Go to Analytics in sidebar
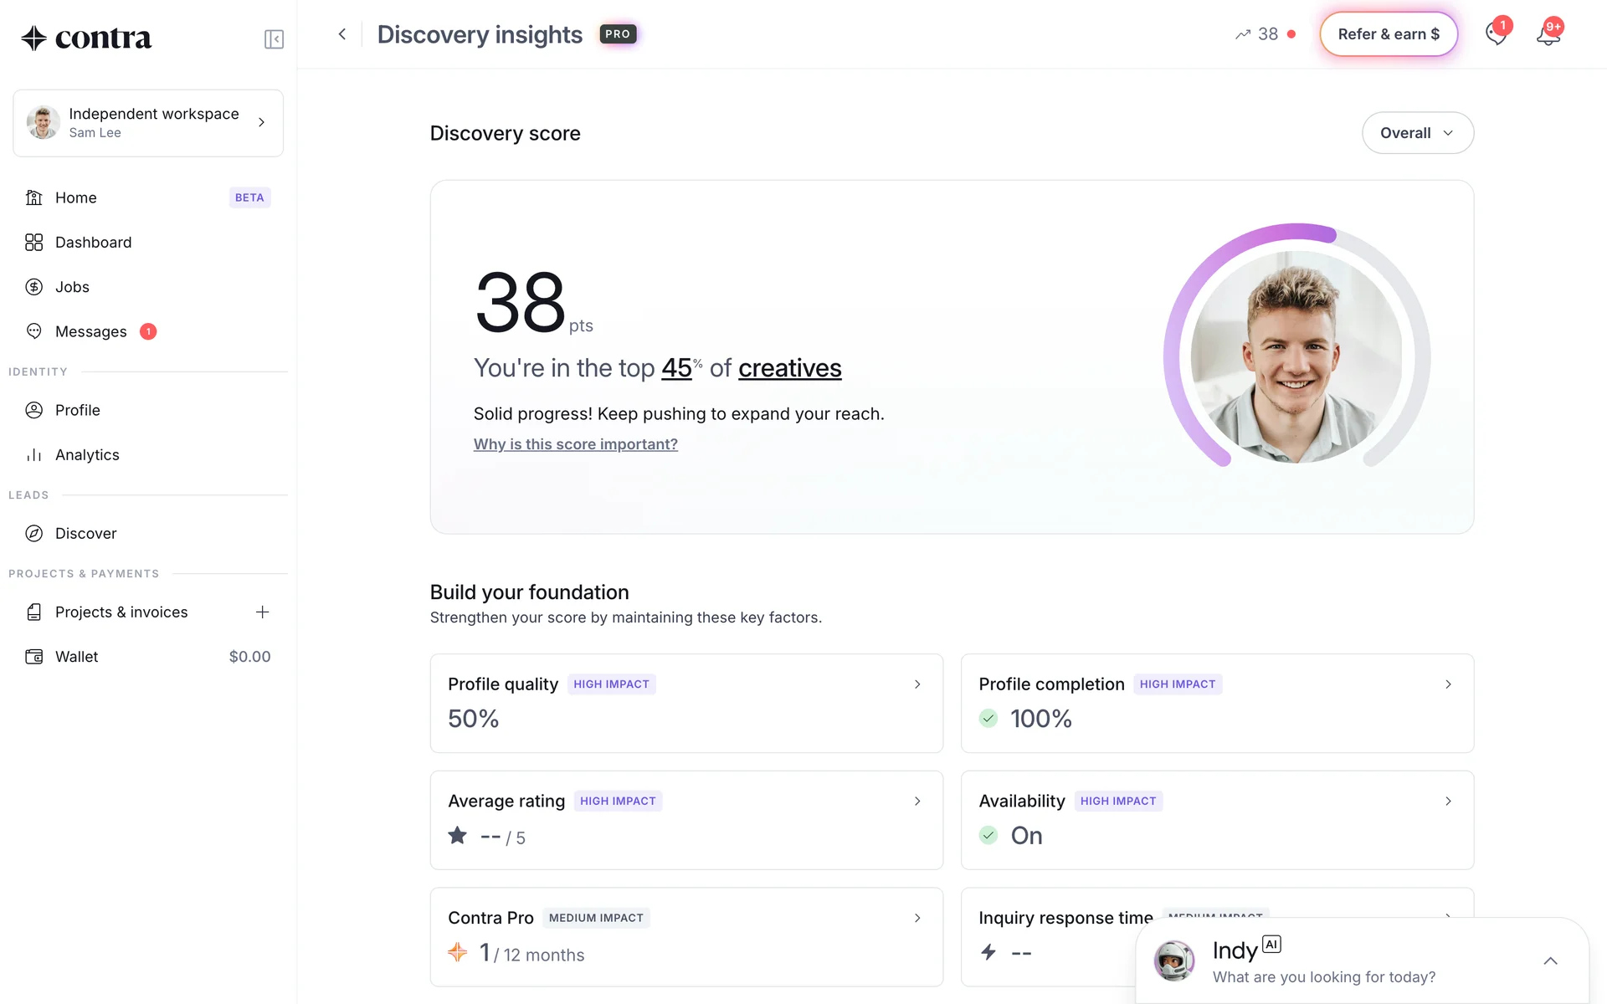This screenshot has width=1607, height=1004. click(x=87, y=455)
